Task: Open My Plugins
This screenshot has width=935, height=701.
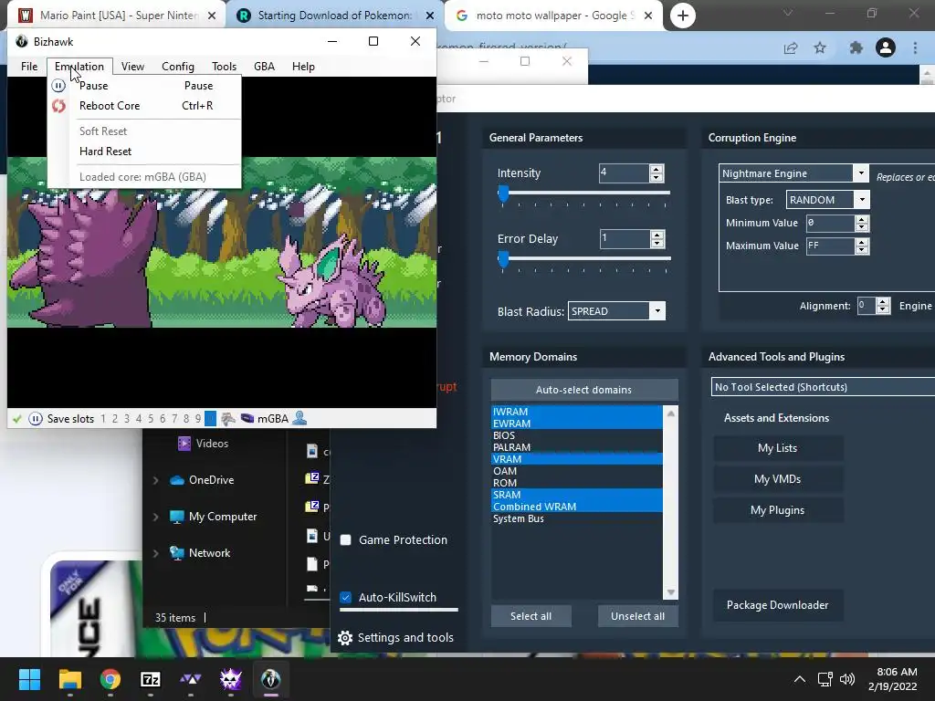Action: (778, 510)
